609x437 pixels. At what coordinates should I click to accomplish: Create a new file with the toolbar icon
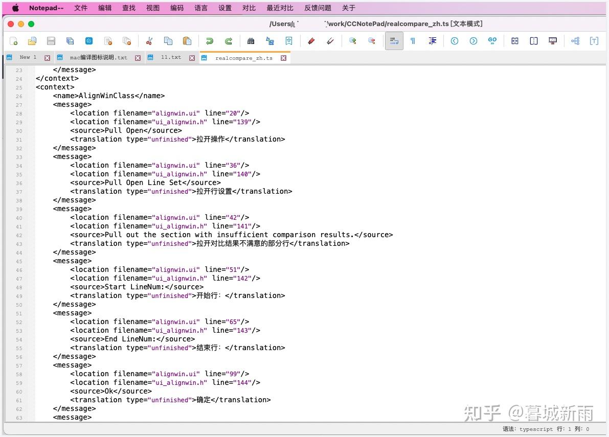click(14, 41)
